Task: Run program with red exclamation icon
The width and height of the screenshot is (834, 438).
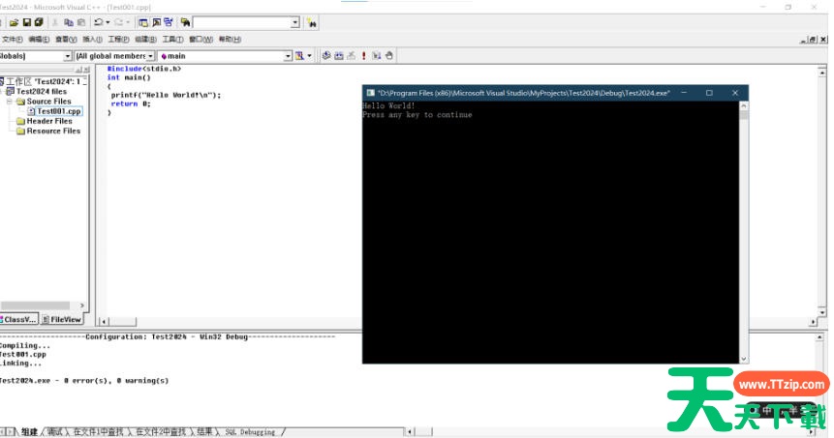Action: coord(363,56)
